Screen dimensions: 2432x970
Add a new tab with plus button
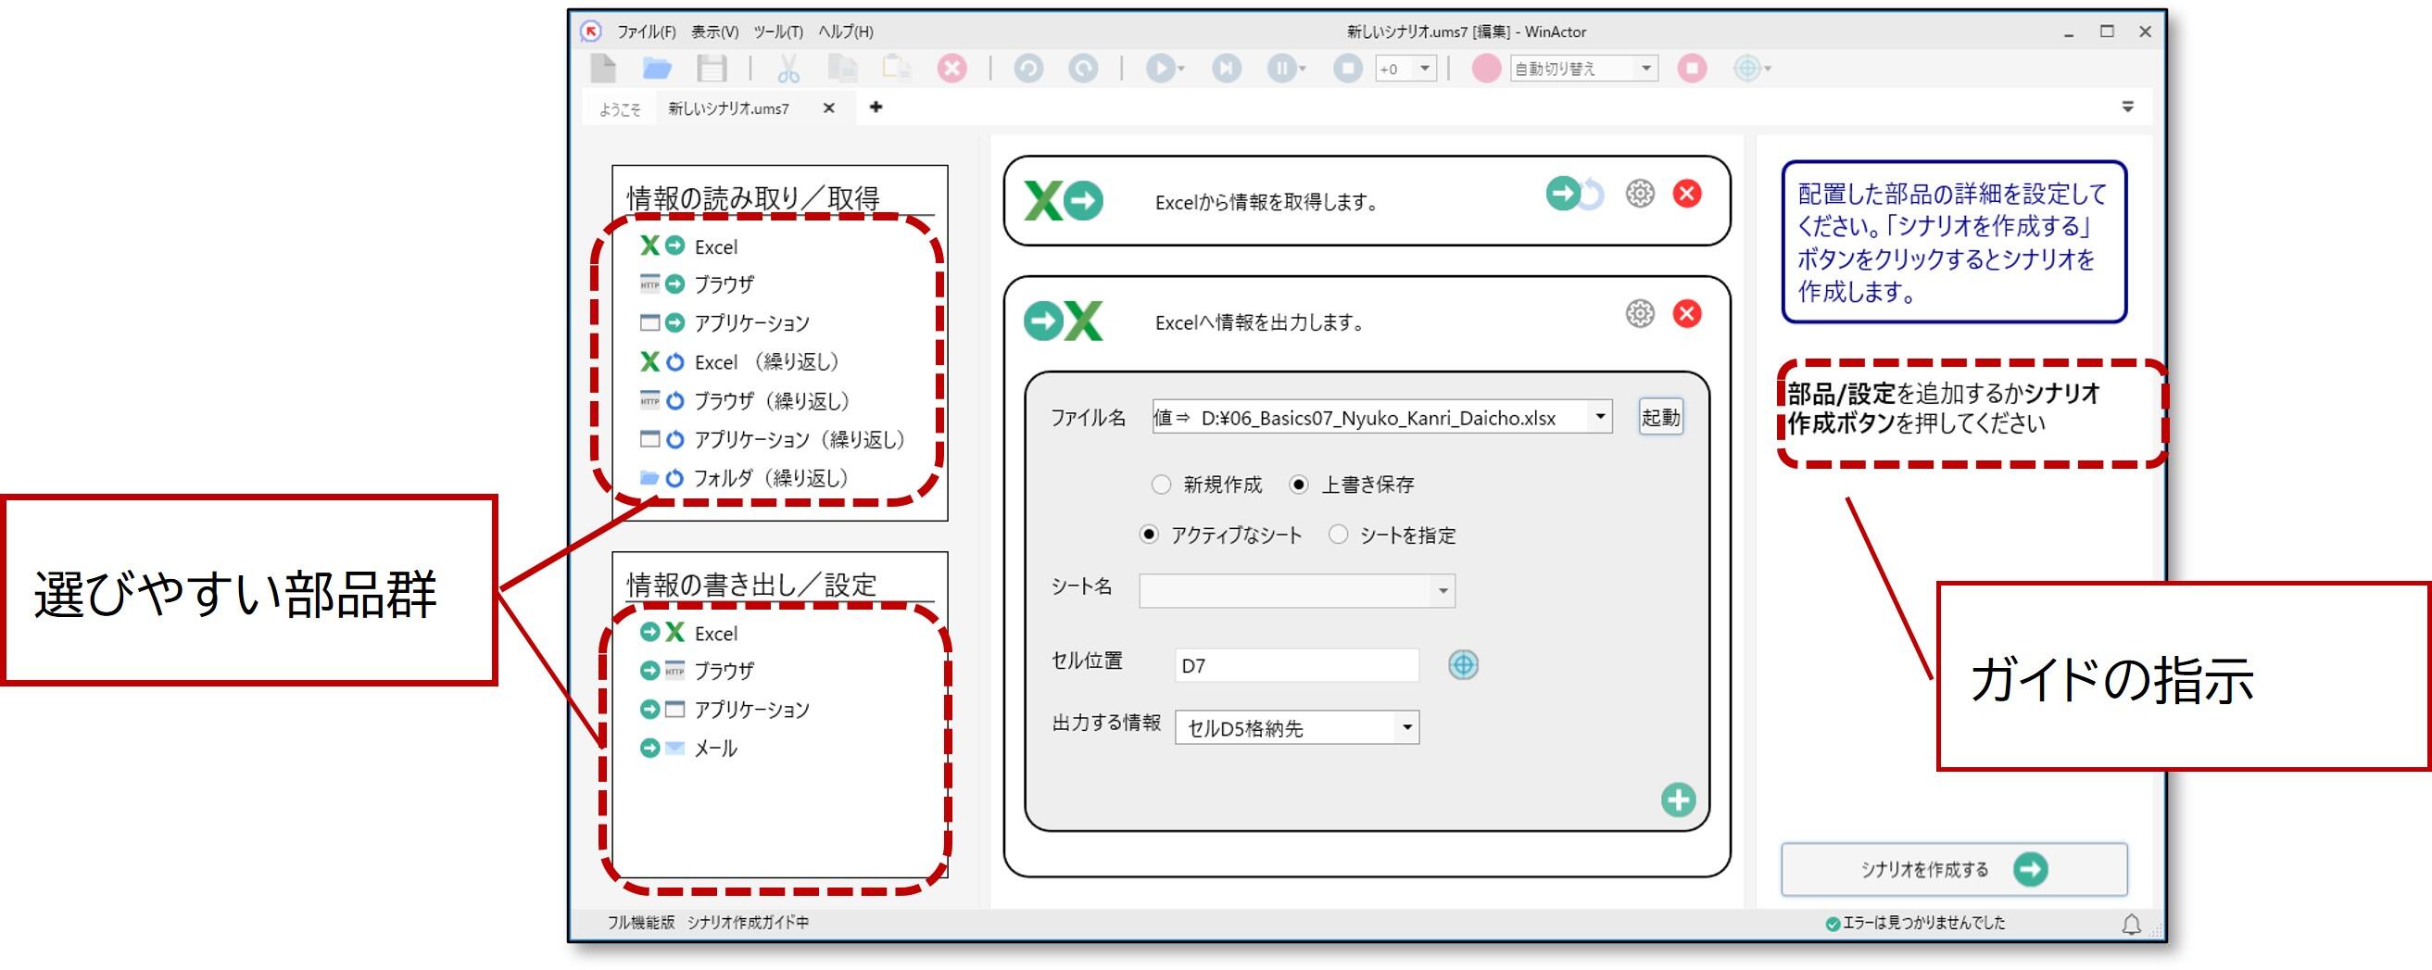[x=876, y=107]
